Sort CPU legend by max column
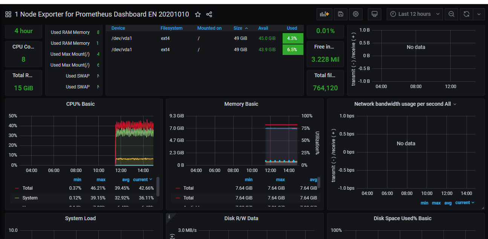This screenshot has height=239, width=488. pos(101,180)
